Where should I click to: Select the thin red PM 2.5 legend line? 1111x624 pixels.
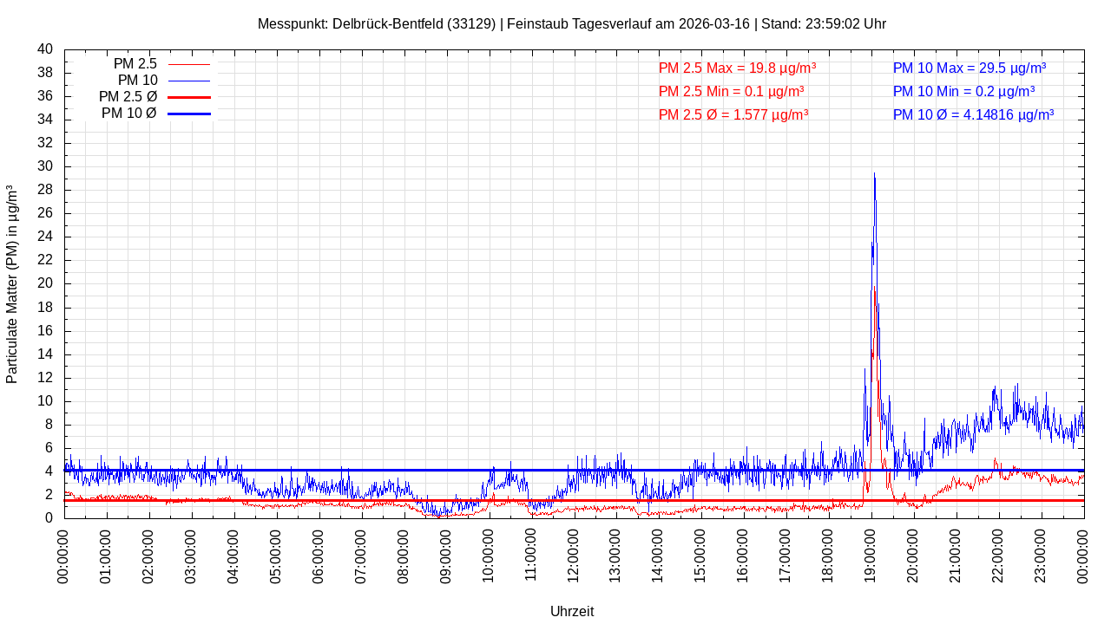point(188,64)
